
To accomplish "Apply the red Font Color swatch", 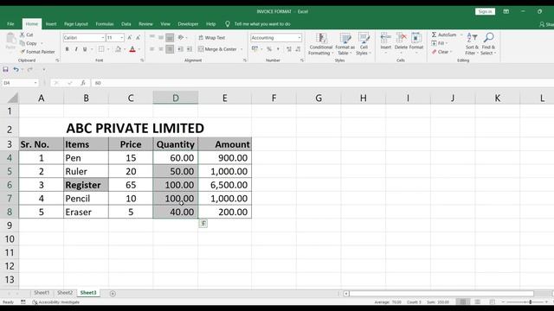I will [132, 49].
